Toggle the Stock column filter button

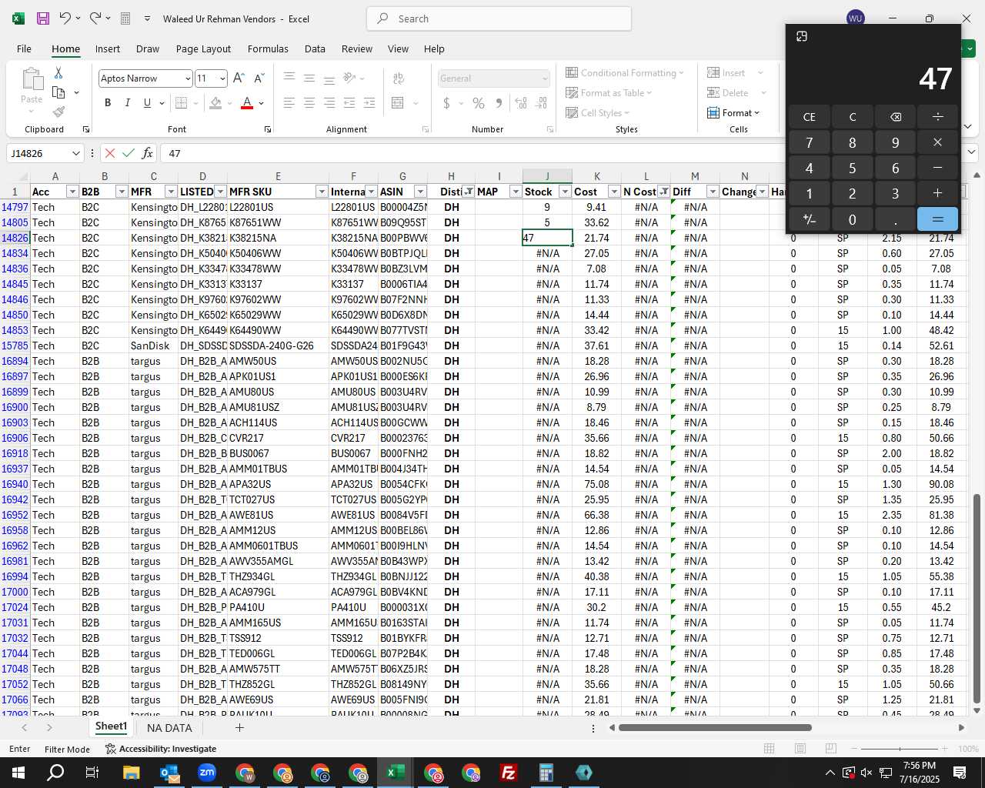[564, 192]
